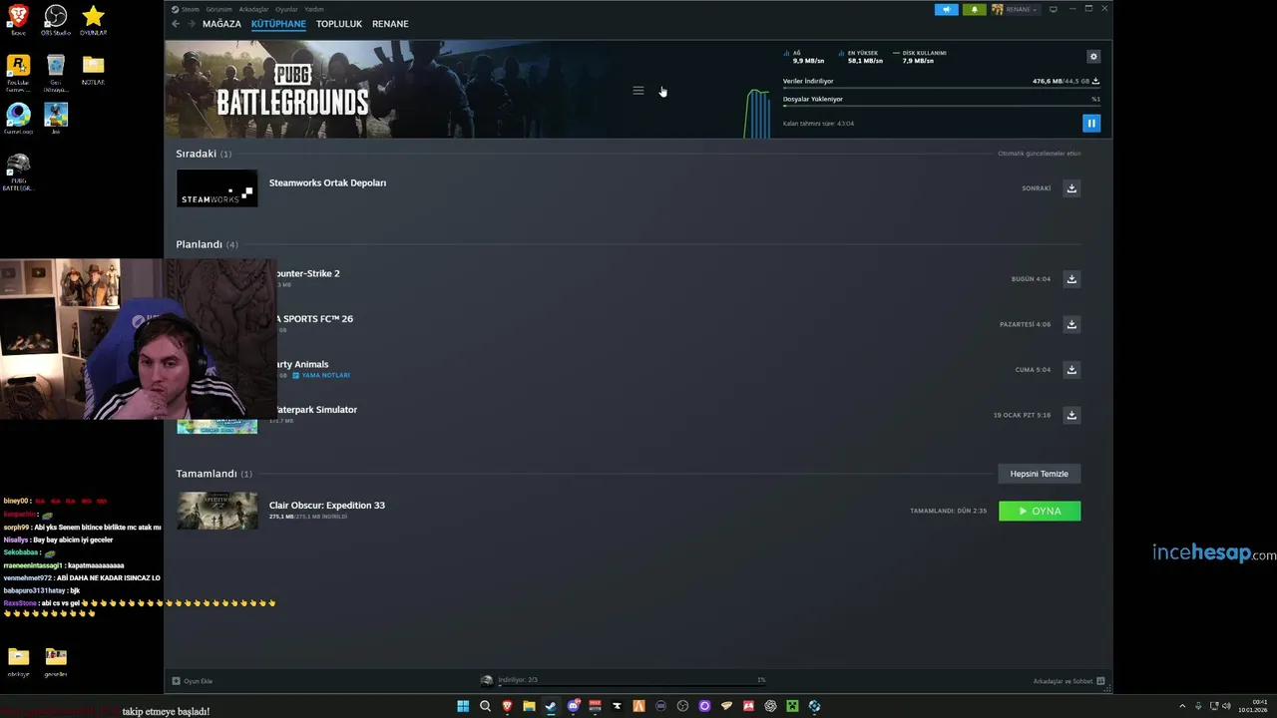
Task: Go back with the left arrow
Action: point(176,24)
